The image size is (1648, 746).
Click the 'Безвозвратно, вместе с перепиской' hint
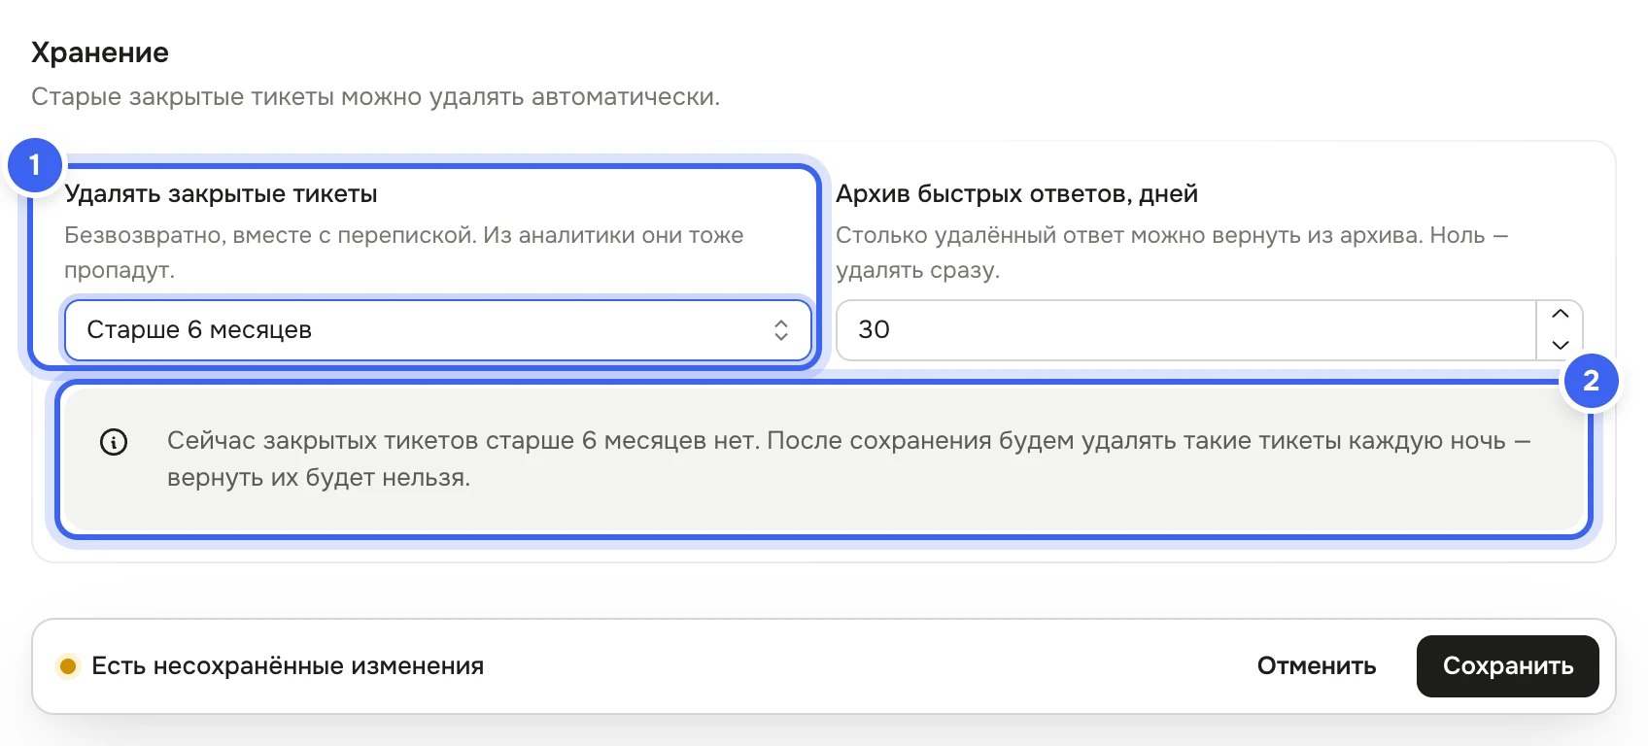(404, 253)
